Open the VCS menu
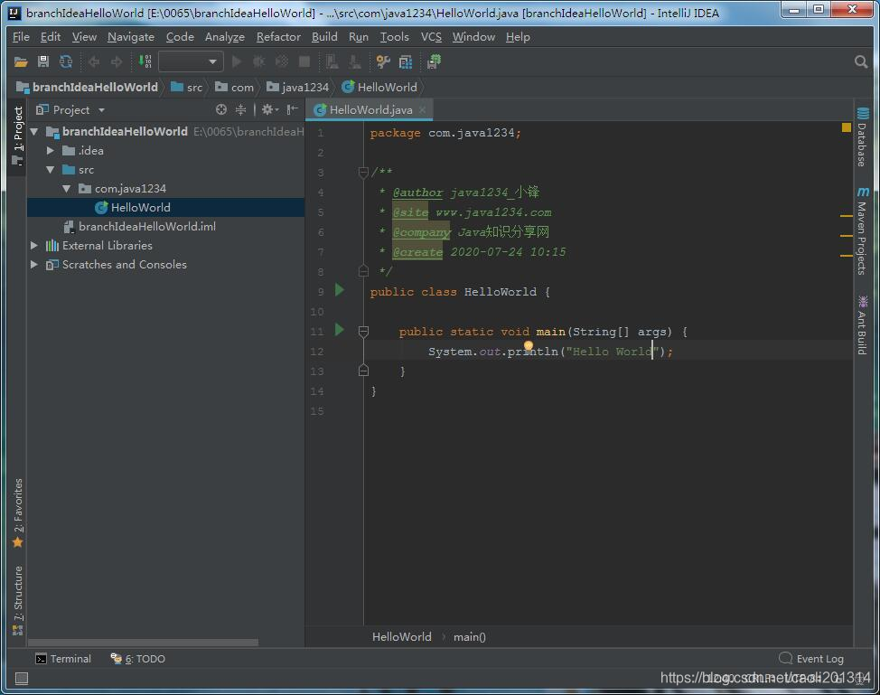The width and height of the screenshot is (880, 695). [431, 37]
